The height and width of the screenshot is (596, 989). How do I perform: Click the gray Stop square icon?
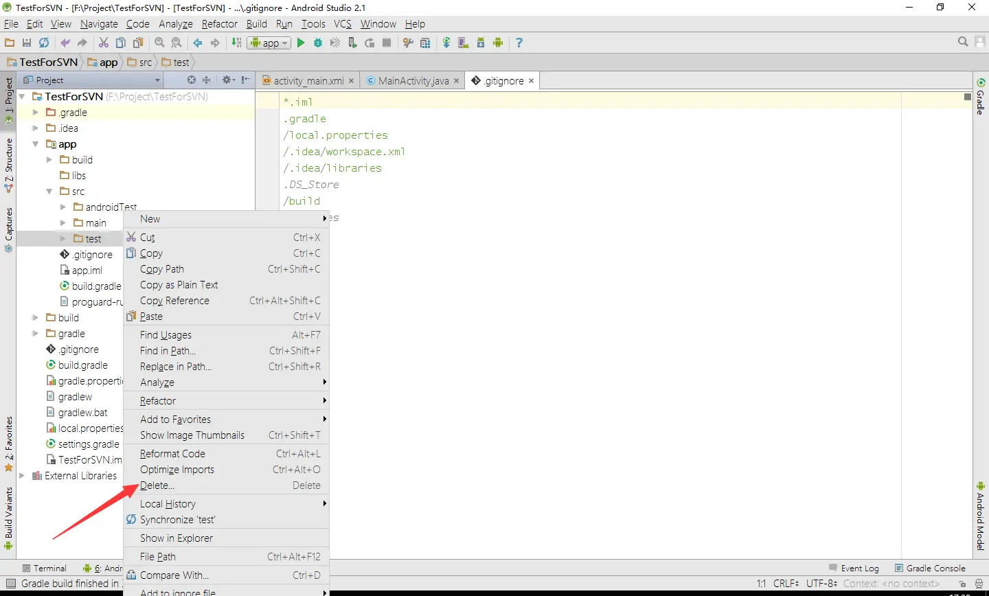click(387, 43)
